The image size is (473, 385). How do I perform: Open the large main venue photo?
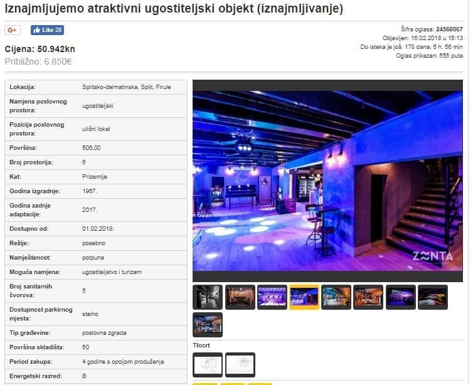pos(327,180)
